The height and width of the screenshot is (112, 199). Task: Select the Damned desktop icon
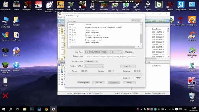pos(170,6)
